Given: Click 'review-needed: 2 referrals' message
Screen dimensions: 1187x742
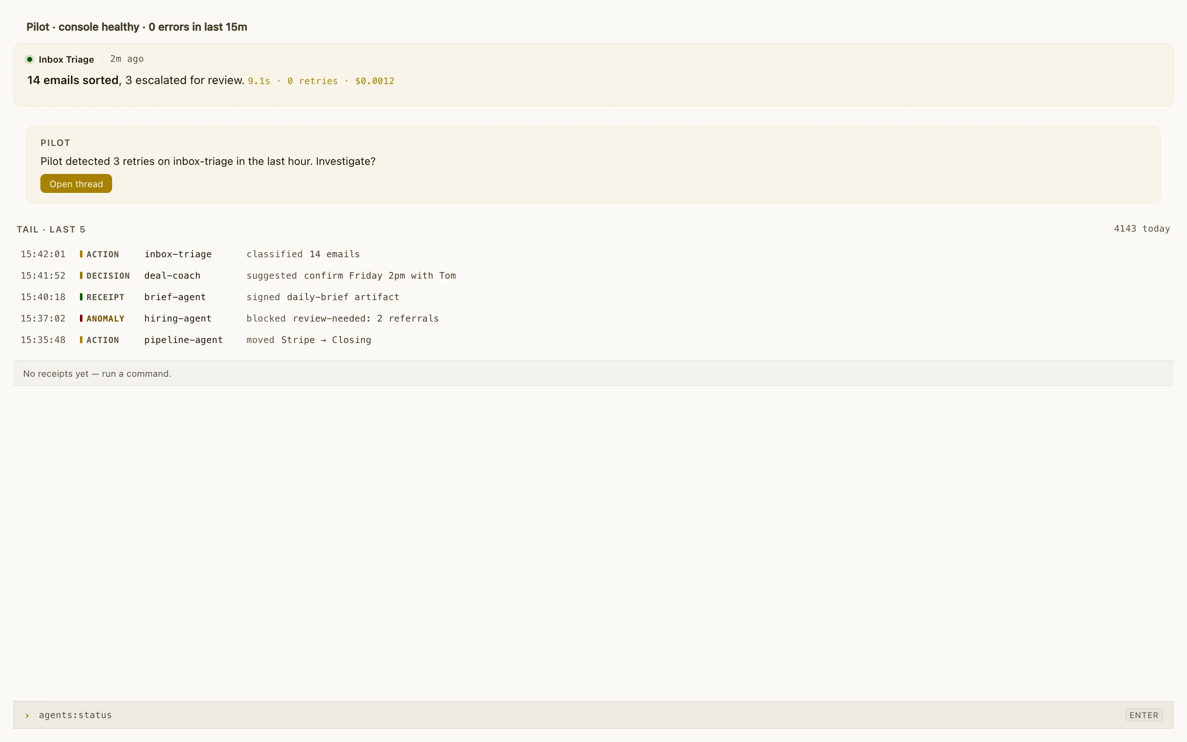Looking at the screenshot, I should pos(366,319).
